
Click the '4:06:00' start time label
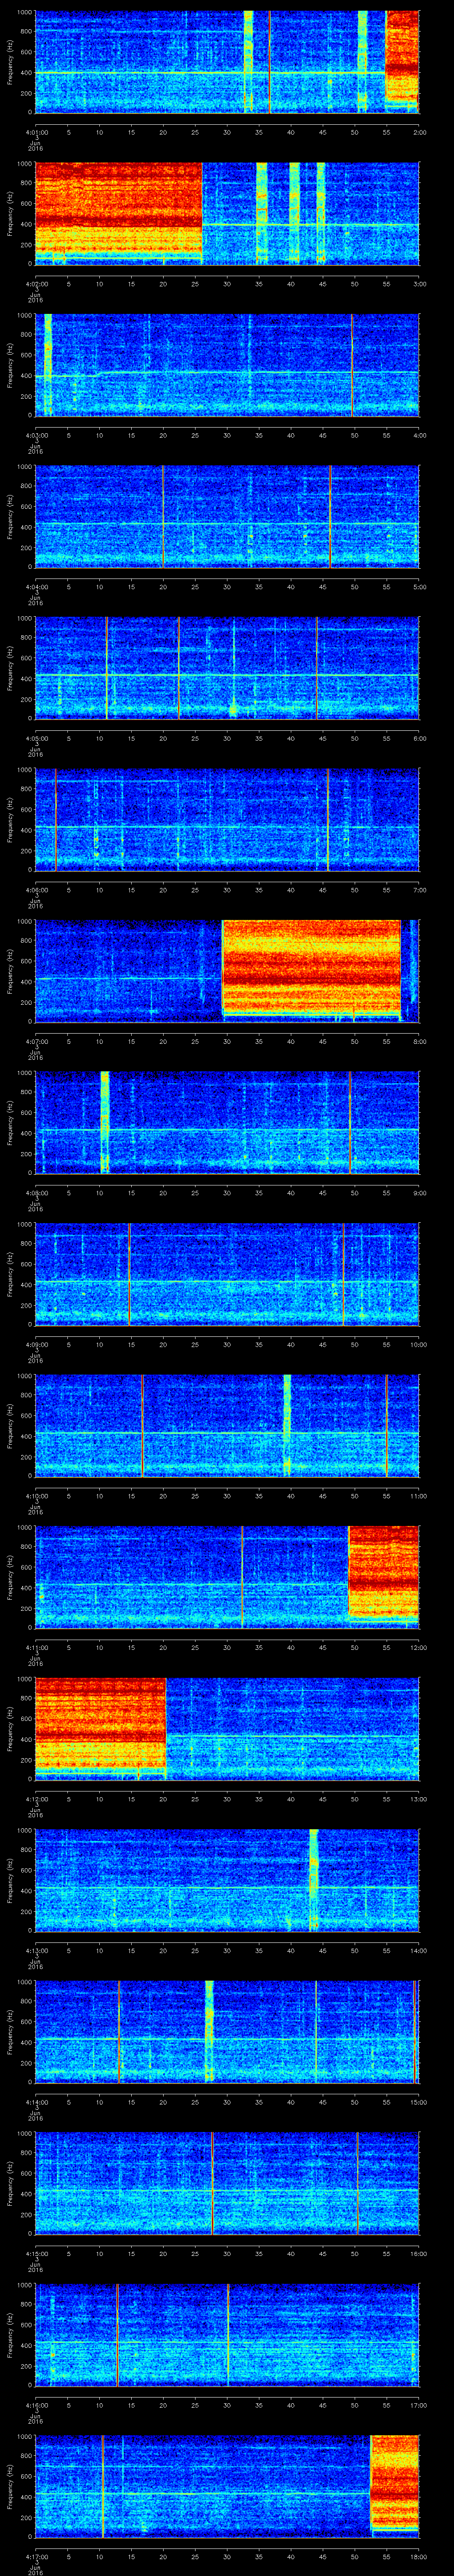coord(36,890)
